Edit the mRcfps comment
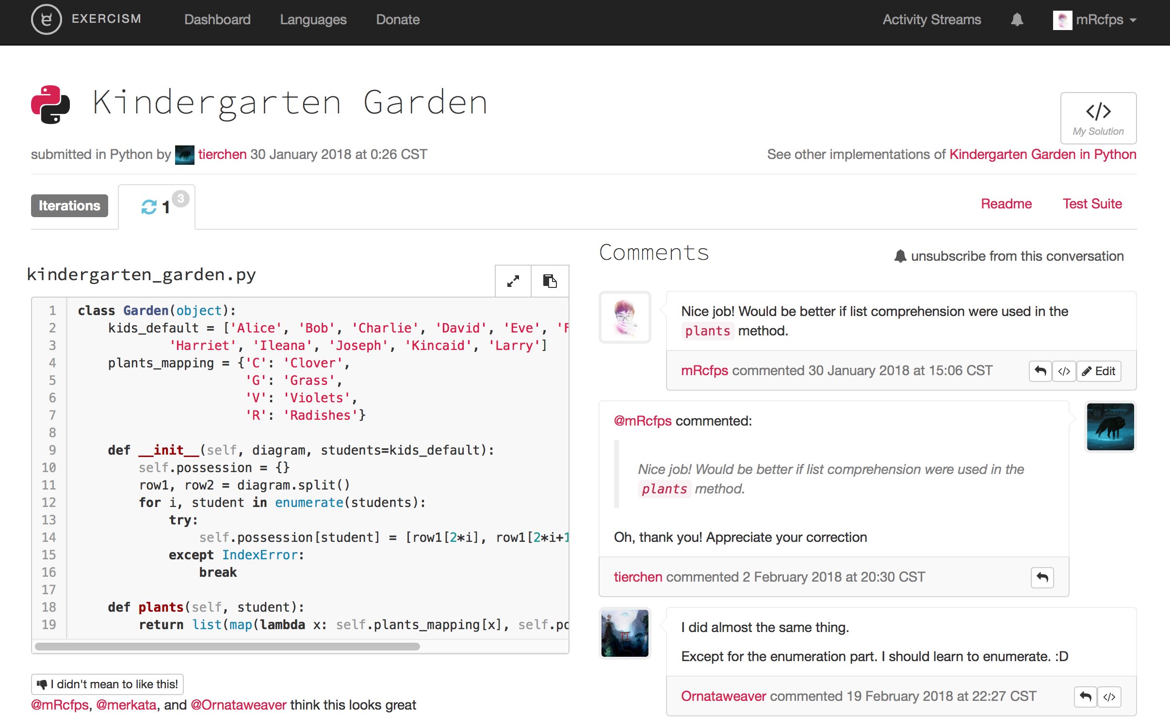 click(1099, 371)
